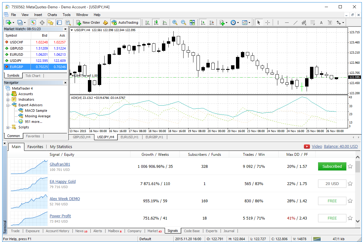Click the New Order button
This screenshot has width=364, height=242.
click(88, 22)
